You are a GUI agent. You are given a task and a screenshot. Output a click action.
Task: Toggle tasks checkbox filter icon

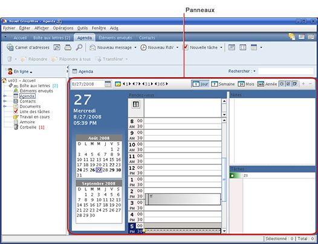pyautogui.click(x=288, y=84)
